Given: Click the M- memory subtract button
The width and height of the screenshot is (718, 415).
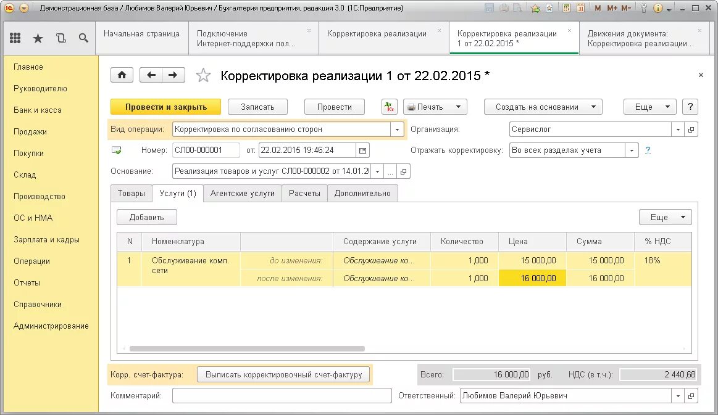Looking at the screenshot, I should [x=626, y=8].
